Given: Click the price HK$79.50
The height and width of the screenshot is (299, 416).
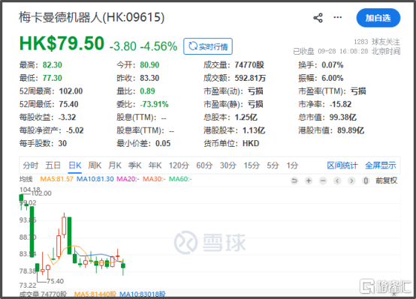Looking at the screenshot, I should pos(62,43).
